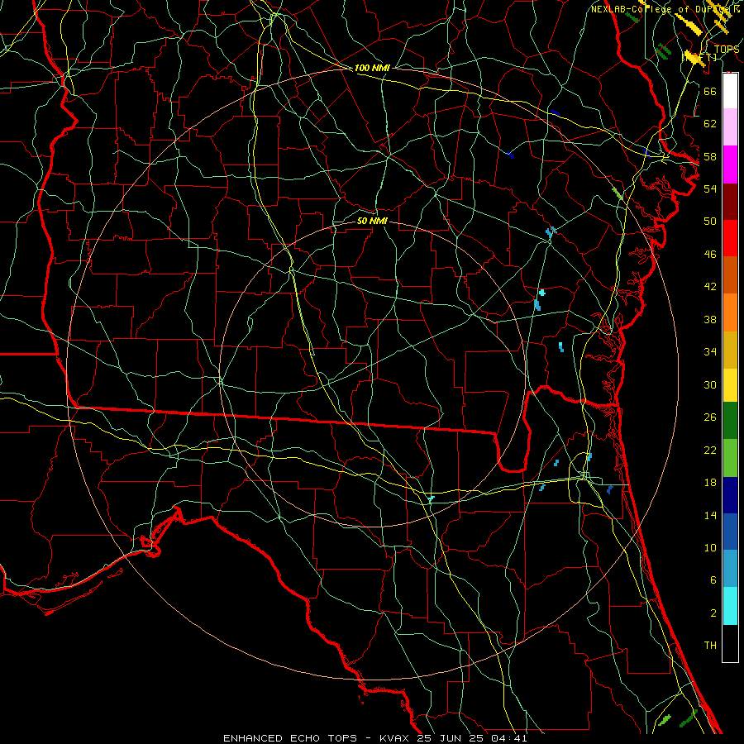Click the '50 NMI' range ring label
Viewport: 744px width, 744px height.
click(x=372, y=221)
